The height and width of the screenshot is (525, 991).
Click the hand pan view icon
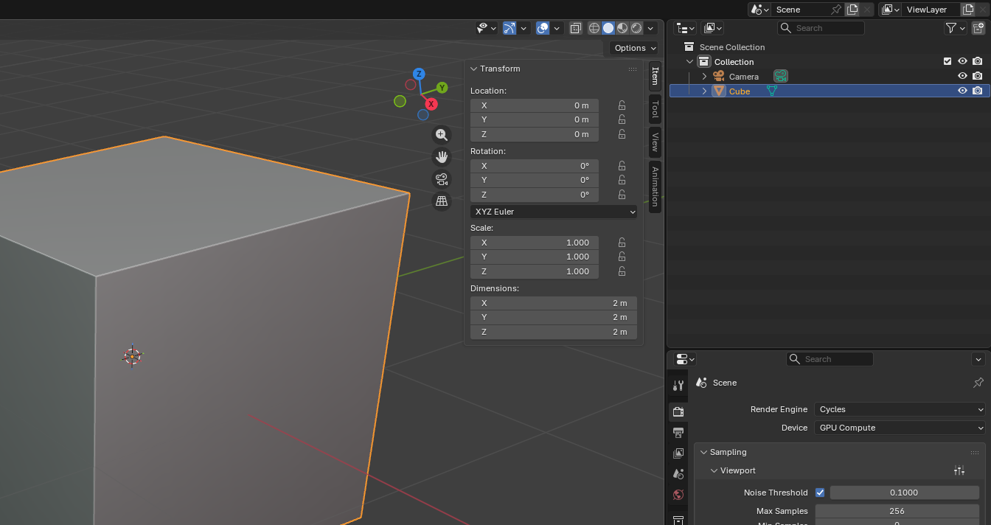[442, 157]
